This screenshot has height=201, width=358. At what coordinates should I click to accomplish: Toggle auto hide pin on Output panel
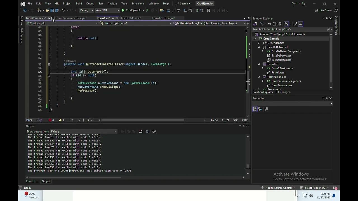(244, 126)
